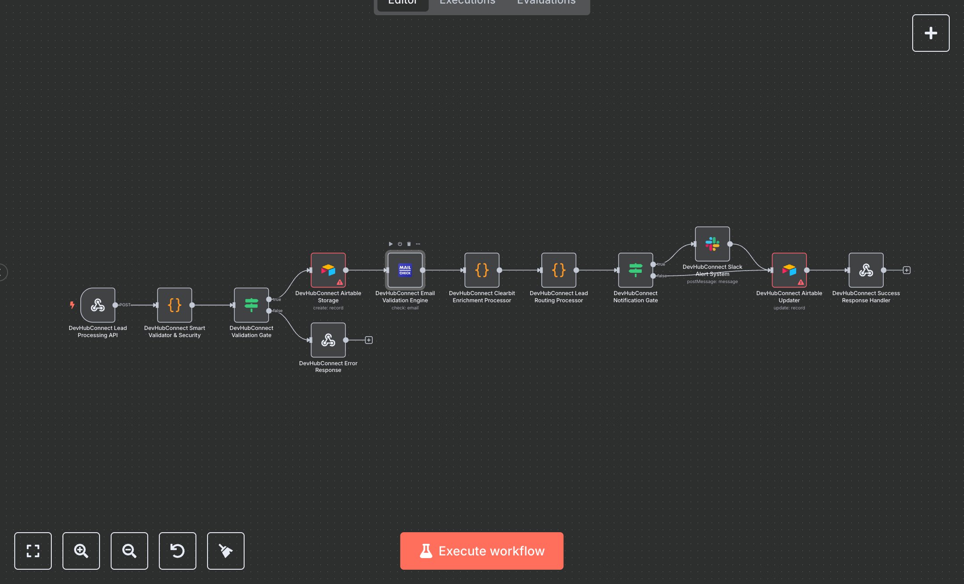Click the Execute workflow button
The height and width of the screenshot is (584, 964).
pos(482,551)
